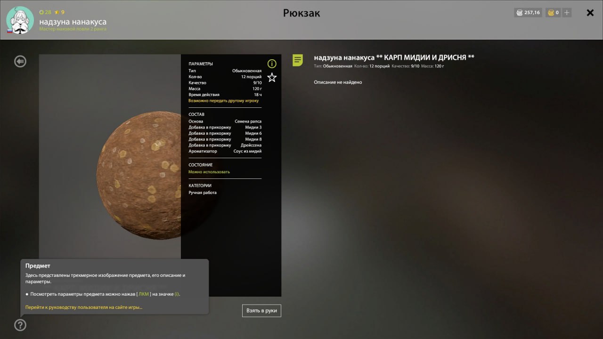
Task: Click the надзуна нанакуса player avatar
Action: pos(20,20)
